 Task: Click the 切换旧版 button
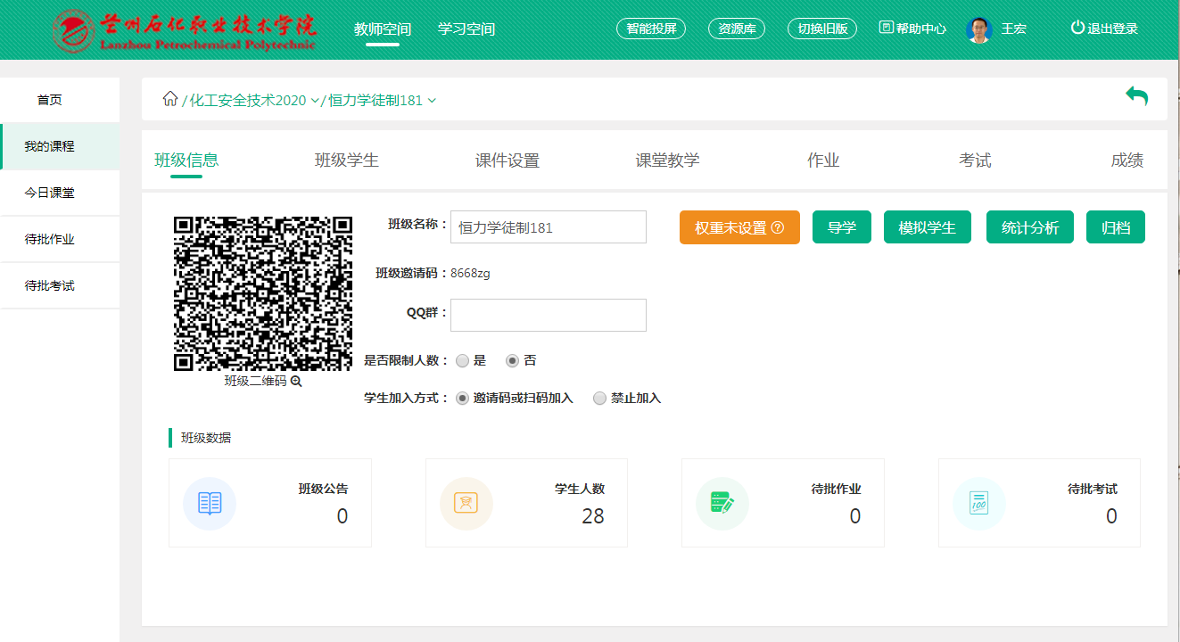tap(822, 29)
